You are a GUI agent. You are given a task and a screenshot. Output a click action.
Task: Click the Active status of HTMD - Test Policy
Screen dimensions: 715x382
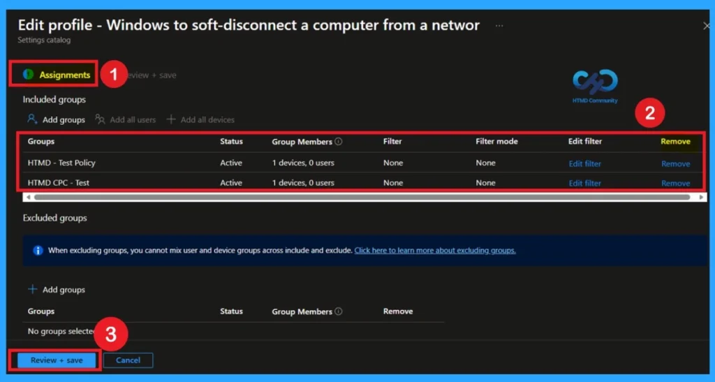pos(231,163)
